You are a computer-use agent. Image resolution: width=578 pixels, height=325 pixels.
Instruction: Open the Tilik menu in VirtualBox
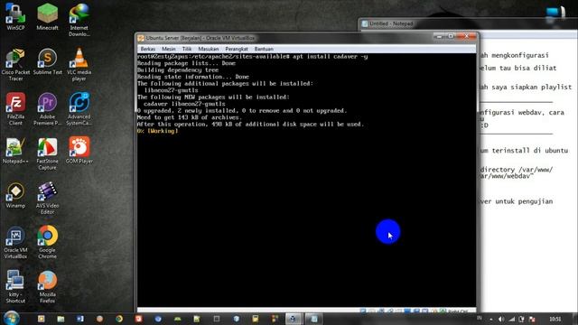pos(187,49)
